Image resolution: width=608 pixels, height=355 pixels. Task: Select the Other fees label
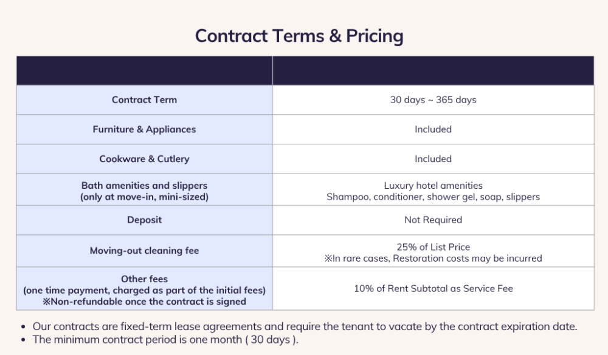pos(144,279)
